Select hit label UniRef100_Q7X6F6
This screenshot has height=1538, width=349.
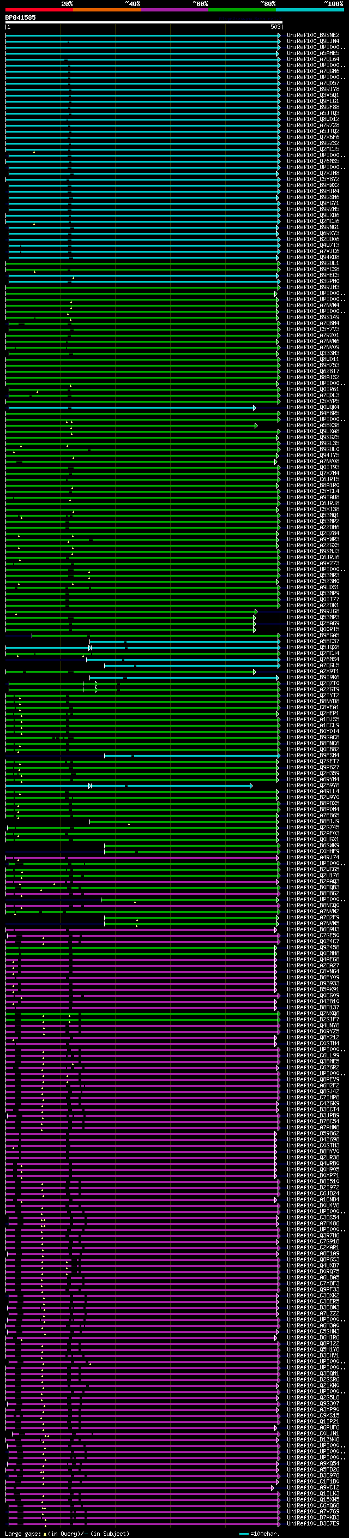point(313,137)
